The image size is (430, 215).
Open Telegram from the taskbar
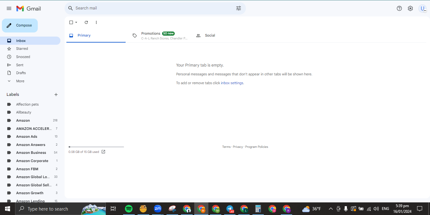[230, 209]
